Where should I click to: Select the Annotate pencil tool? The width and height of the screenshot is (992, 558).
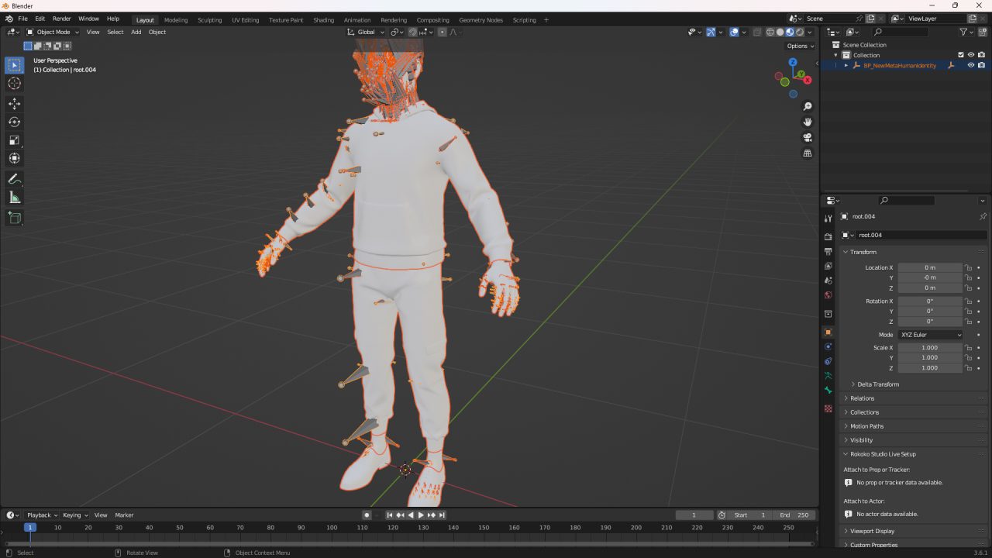click(15, 179)
